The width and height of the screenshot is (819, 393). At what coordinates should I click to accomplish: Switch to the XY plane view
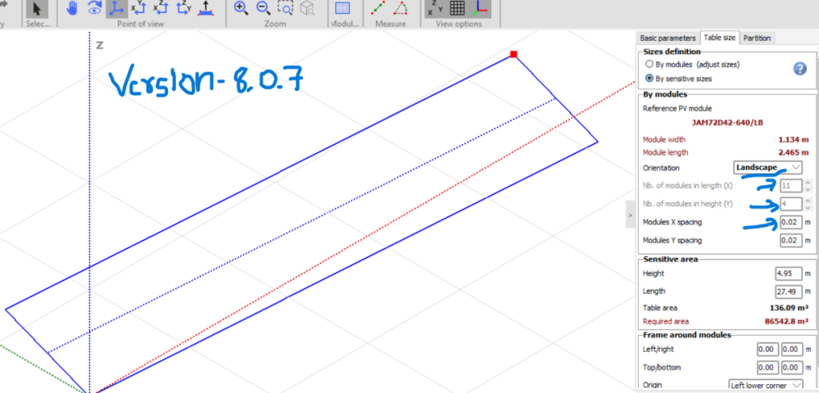[138, 8]
